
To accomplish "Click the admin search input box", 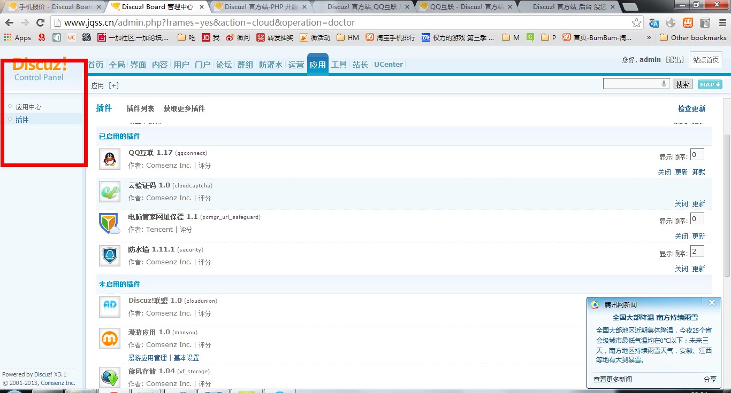I will 636,84.
